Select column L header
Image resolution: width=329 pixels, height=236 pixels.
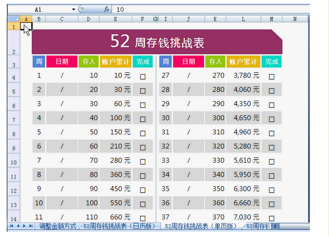pos(243,19)
